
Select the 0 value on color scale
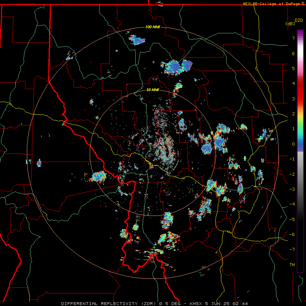click(x=293, y=144)
